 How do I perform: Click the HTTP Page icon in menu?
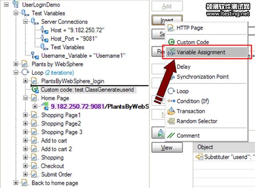pyautogui.click(x=171, y=28)
